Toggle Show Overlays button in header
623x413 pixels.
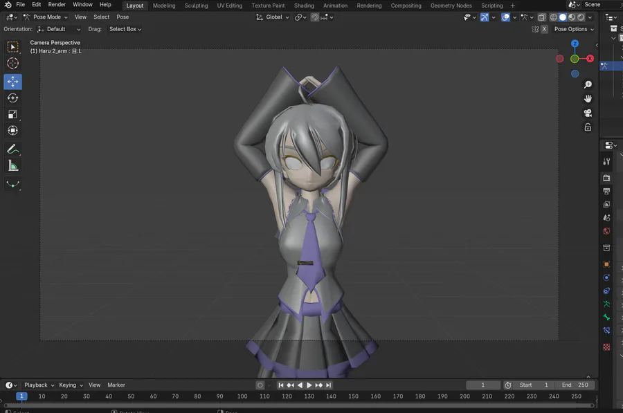(505, 17)
